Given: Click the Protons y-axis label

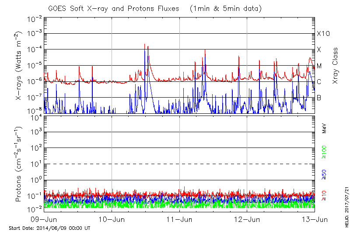Looking at the screenshot, I should [20, 164].
